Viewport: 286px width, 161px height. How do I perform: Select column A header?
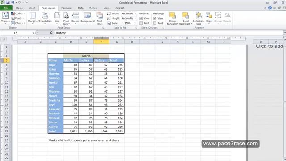pos(25,42)
